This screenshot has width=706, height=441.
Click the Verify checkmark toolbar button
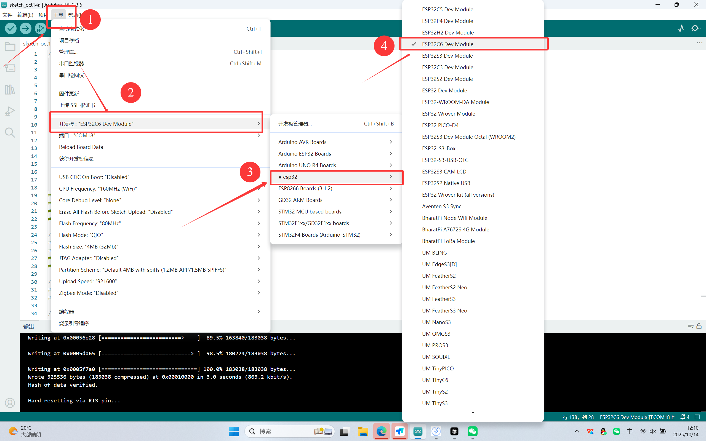coord(11,28)
